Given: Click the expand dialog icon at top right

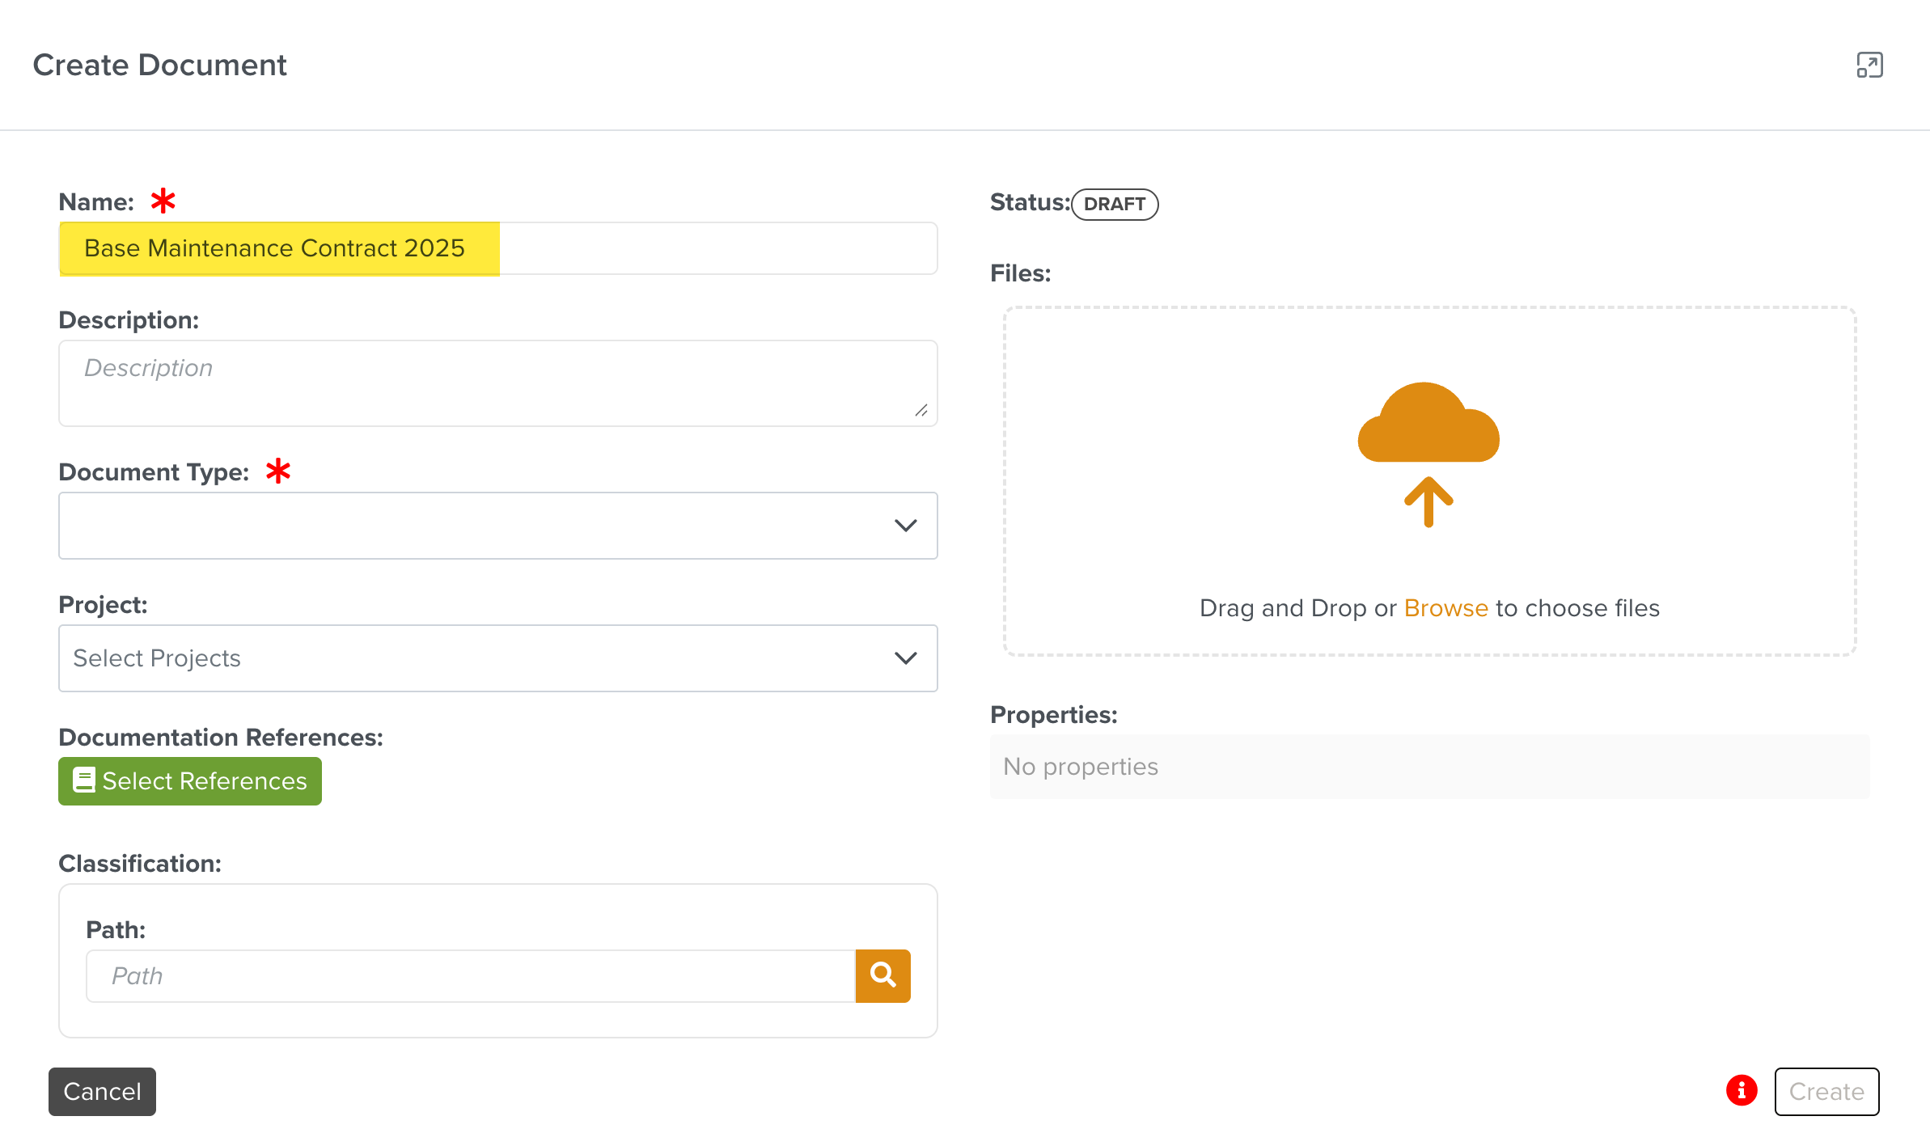Looking at the screenshot, I should tap(1869, 65).
